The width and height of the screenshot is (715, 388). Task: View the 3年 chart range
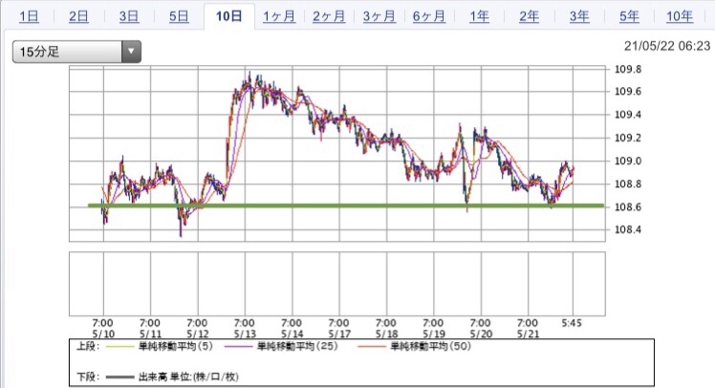579,16
